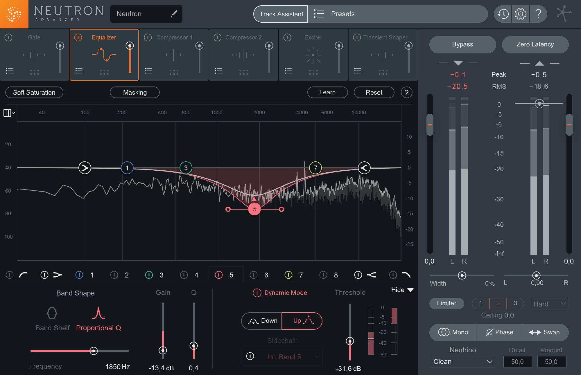Open the Neutron settings gear
Viewport: 581px width, 375px height.
521,14
